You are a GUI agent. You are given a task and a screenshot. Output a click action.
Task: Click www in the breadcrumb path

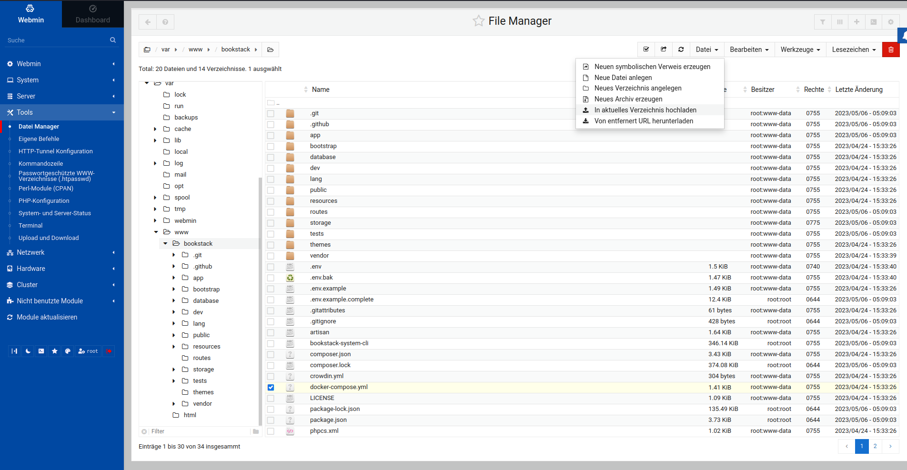195,50
